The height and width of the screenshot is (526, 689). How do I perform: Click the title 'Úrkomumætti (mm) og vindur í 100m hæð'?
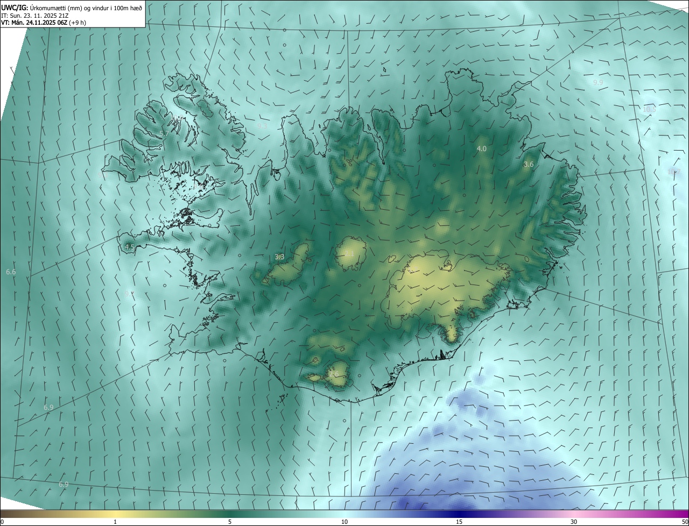tap(85, 7)
